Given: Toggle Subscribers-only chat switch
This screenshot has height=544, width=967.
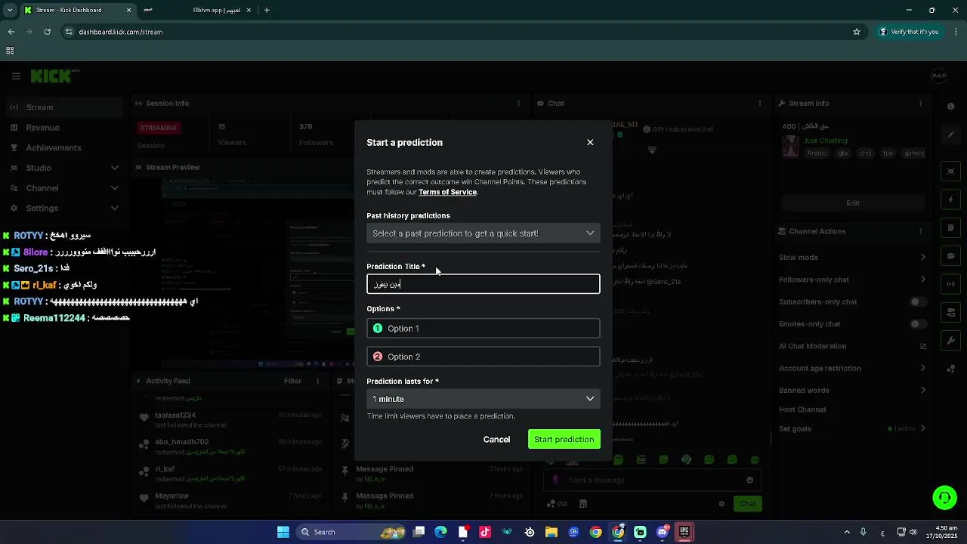Looking at the screenshot, I should coord(917,302).
